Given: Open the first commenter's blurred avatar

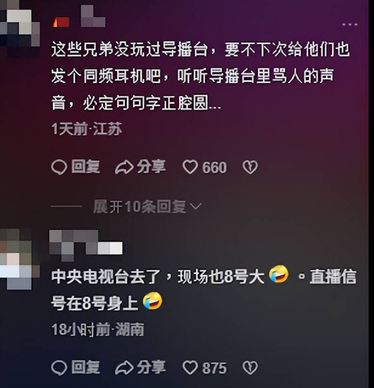Looking at the screenshot, I should (20, 26).
